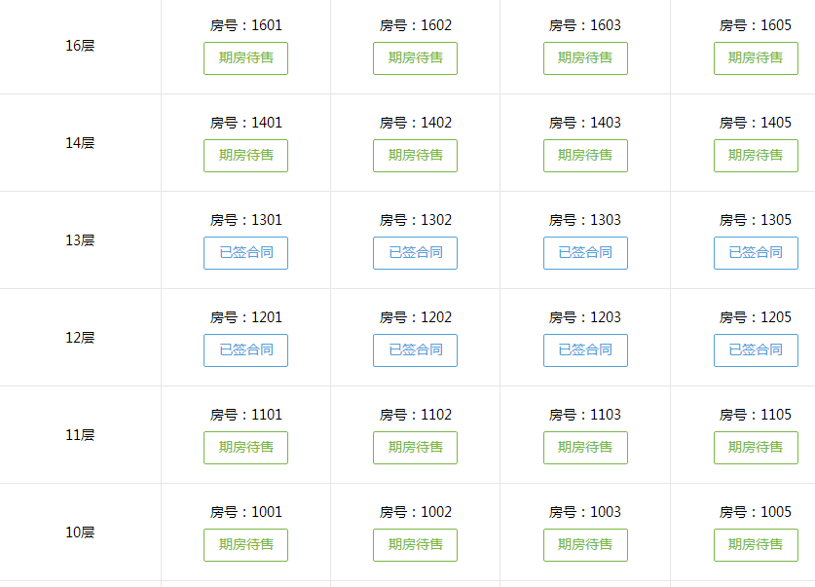The width and height of the screenshot is (815, 587).
Task: Open 期房待售 status for room 1603
Action: 585,58
